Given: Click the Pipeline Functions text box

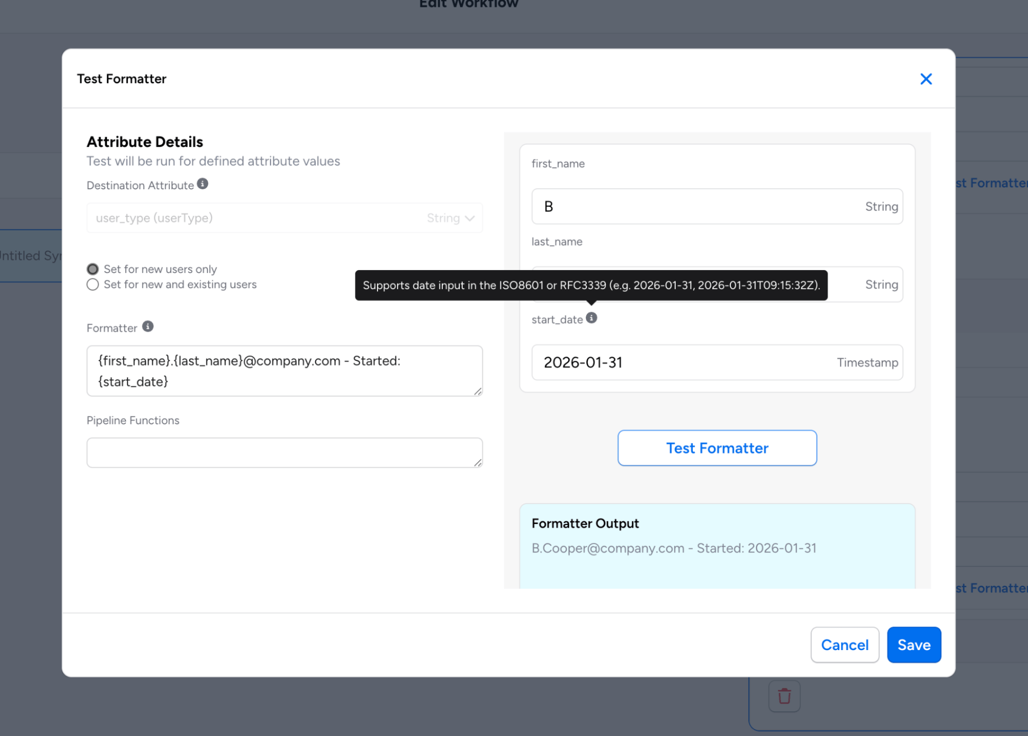Looking at the screenshot, I should (284, 453).
